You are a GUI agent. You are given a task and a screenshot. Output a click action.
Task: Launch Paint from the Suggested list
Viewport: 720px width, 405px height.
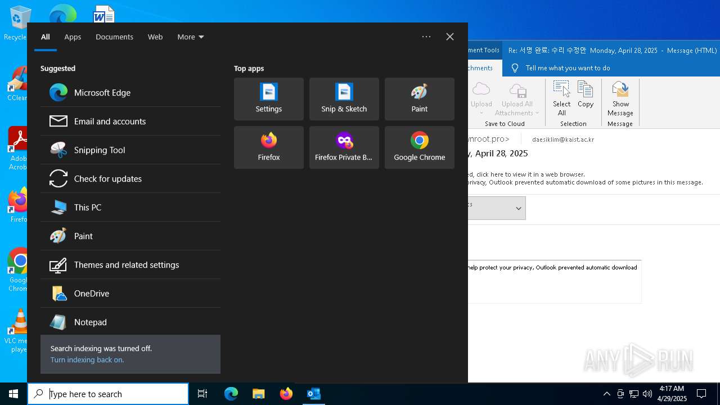click(x=130, y=236)
